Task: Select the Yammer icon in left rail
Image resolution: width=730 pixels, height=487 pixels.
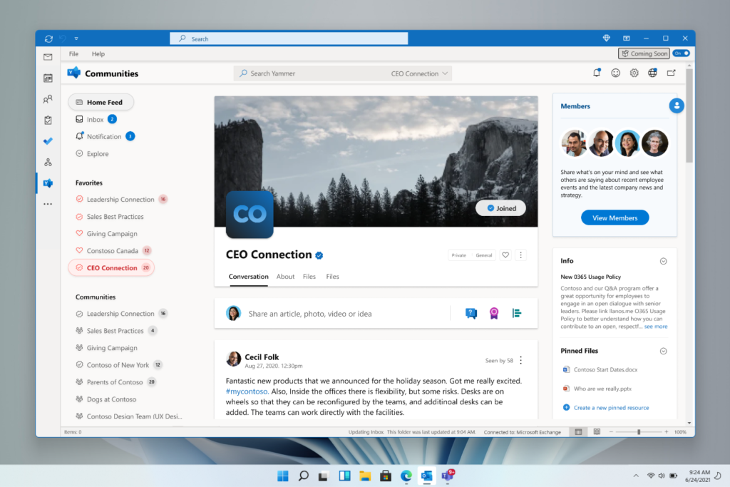Action: (x=47, y=183)
